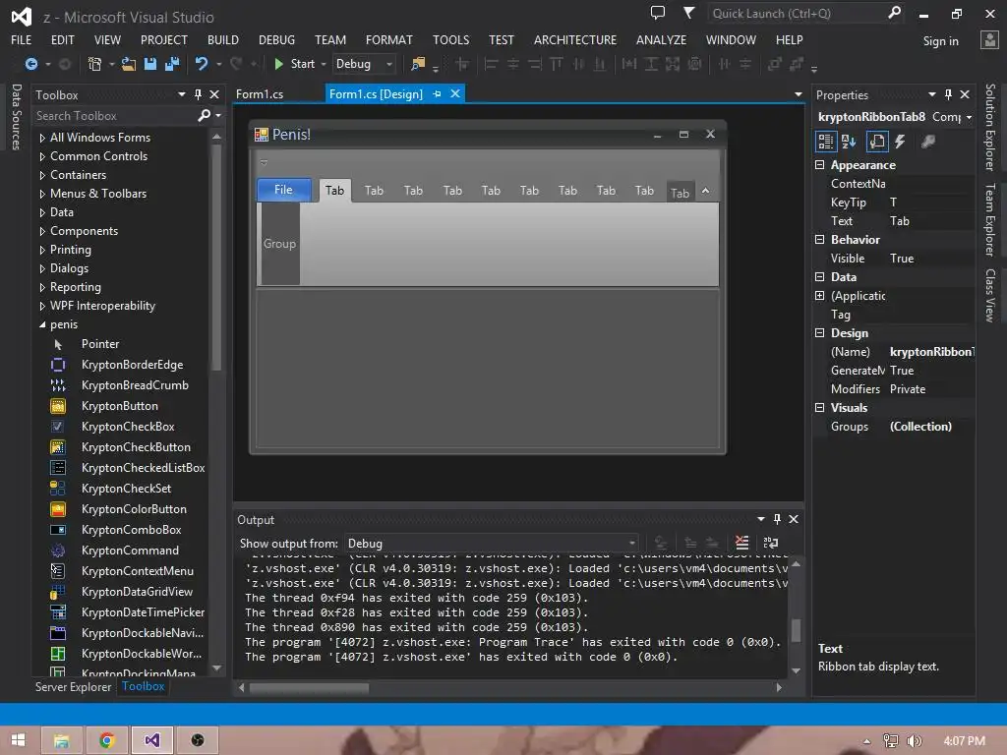
Task: Open the Team Explorer side tab
Action: (990, 219)
